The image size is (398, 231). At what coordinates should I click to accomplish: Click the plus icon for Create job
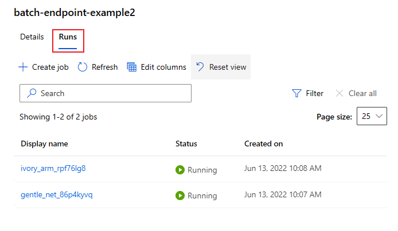coord(23,67)
